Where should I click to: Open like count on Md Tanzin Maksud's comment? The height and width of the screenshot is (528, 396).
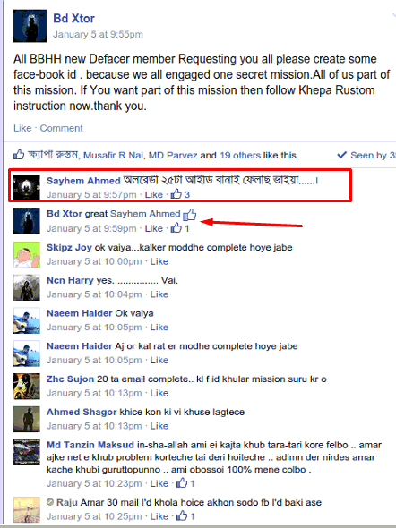185,483
